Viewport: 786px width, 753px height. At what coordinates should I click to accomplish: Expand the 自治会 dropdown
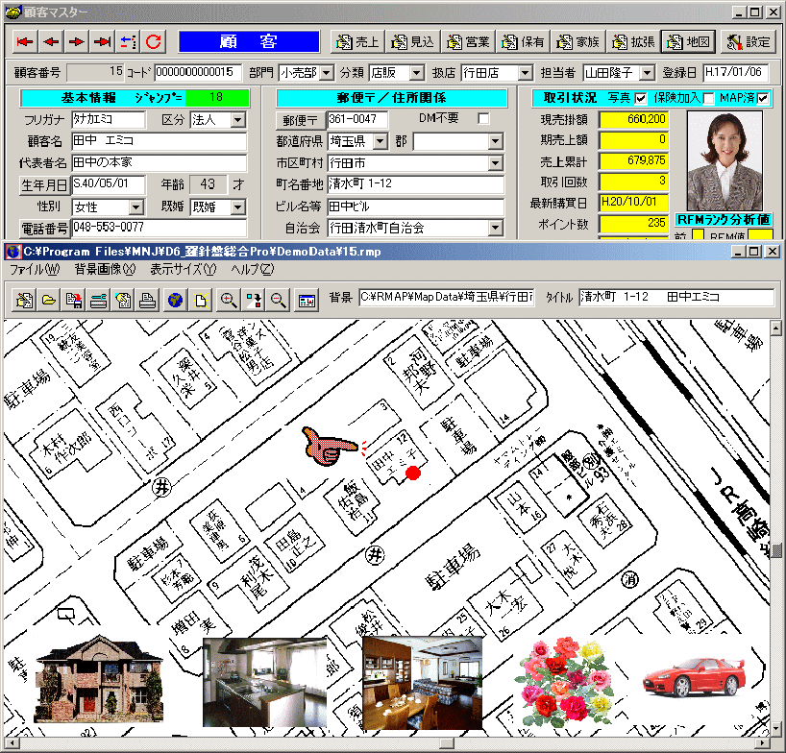[x=495, y=228]
